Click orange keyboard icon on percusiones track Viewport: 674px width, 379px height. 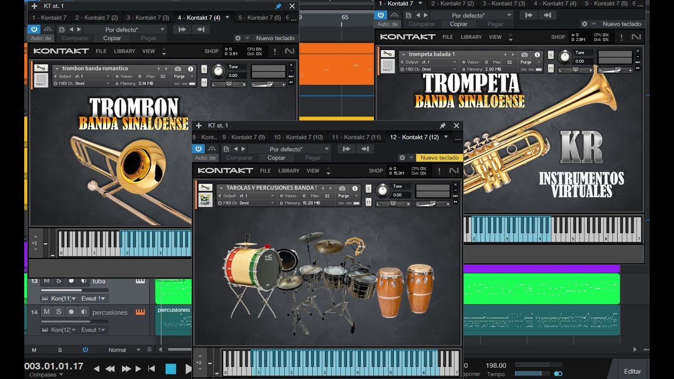[x=140, y=312]
